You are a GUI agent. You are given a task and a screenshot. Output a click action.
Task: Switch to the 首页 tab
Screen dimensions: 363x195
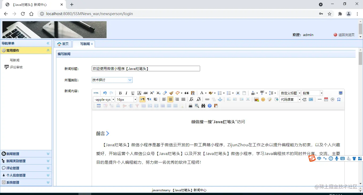[63, 44]
